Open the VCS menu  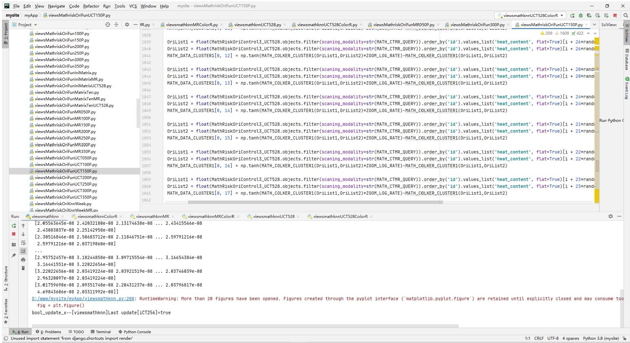133,6
